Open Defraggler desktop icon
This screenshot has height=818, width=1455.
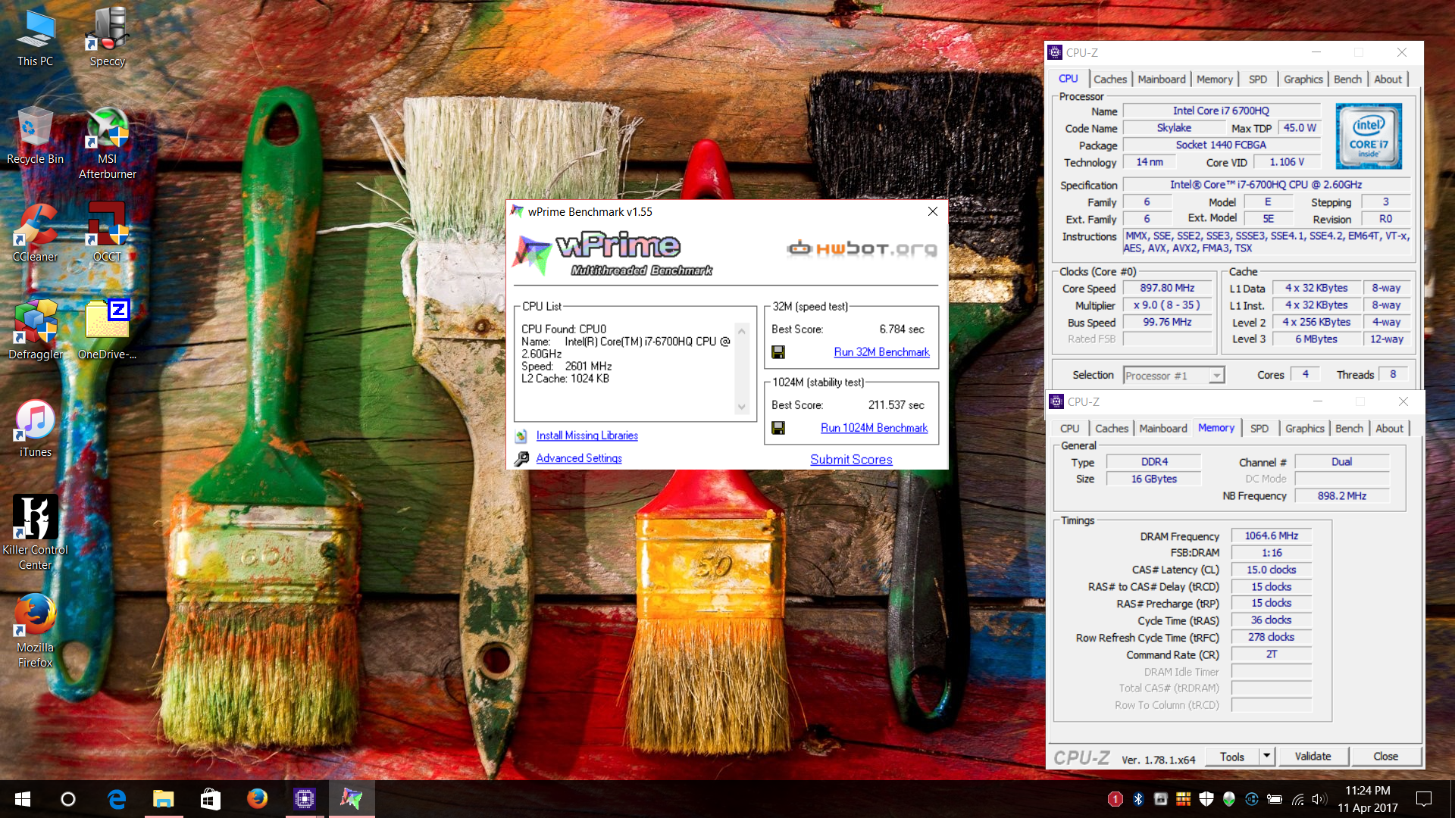[x=35, y=329]
